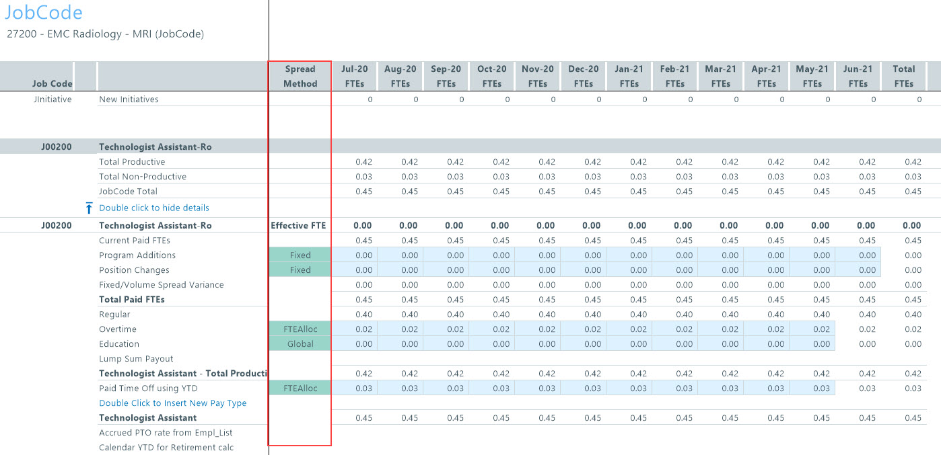Click the Job Code column header
The image size is (941, 455).
click(52, 83)
